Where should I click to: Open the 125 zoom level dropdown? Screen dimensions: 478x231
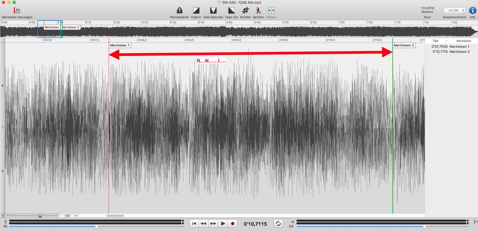click(71, 216)
